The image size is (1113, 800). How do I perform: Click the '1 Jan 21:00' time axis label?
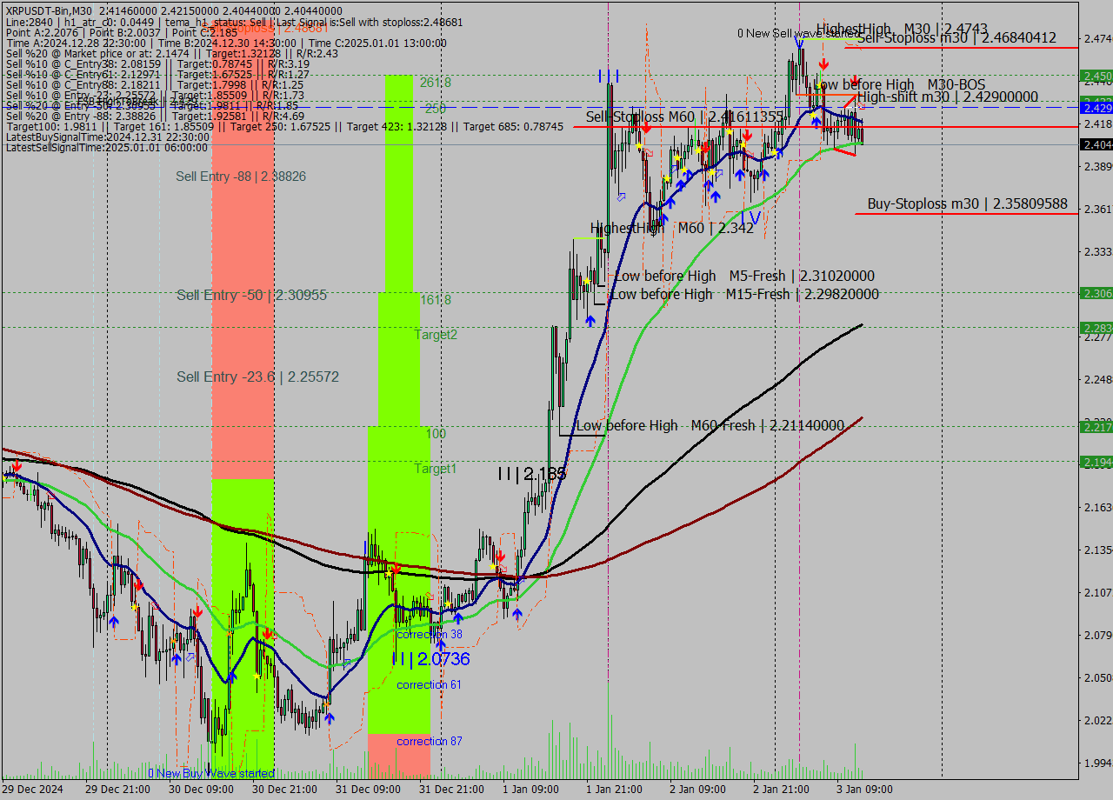coord(615,790)
